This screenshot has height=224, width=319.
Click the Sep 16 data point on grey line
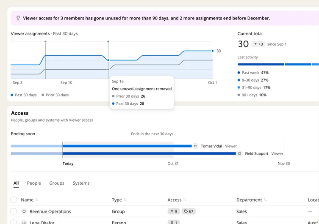(108, 69)
